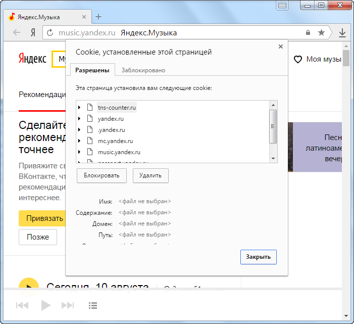Click the cookie list scrollbar thumb
Screen dimensions: 354x324
tap(273, 126)
